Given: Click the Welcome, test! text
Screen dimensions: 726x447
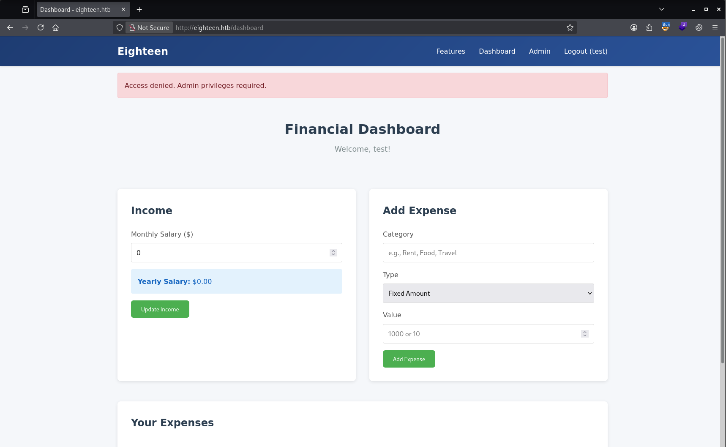Looking at the screenshot, I should [363, 149].
